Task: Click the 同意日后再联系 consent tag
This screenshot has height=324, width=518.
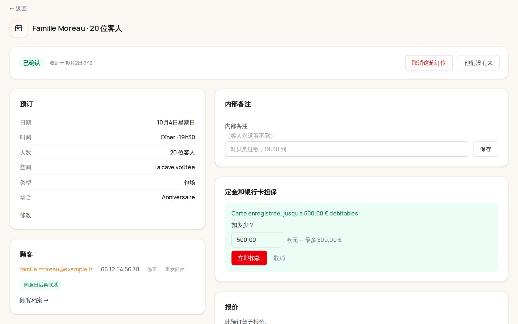Action: coord(41,285)
